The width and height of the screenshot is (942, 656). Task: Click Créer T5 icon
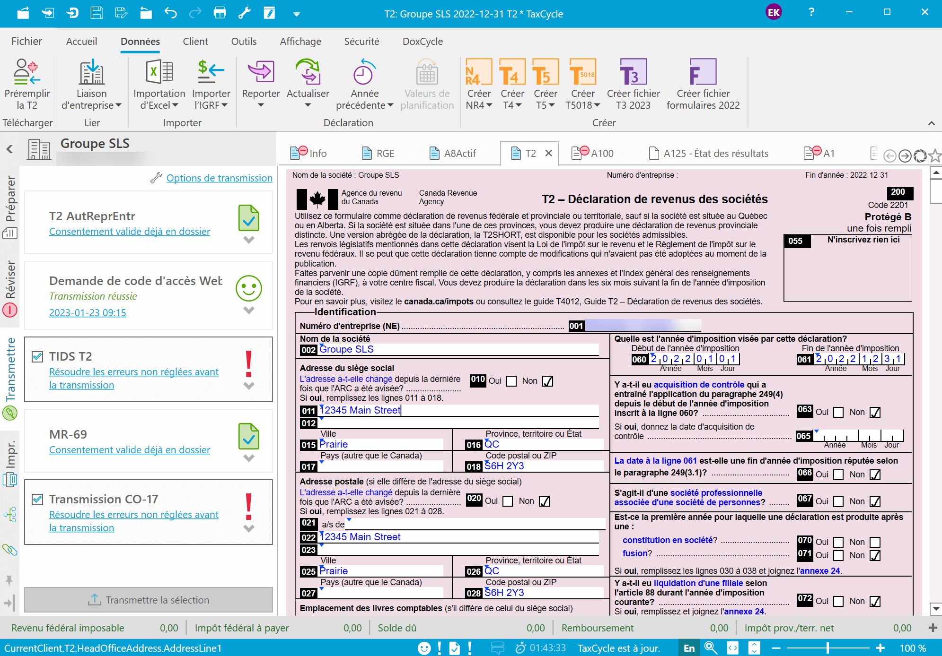tap(546, 72)
